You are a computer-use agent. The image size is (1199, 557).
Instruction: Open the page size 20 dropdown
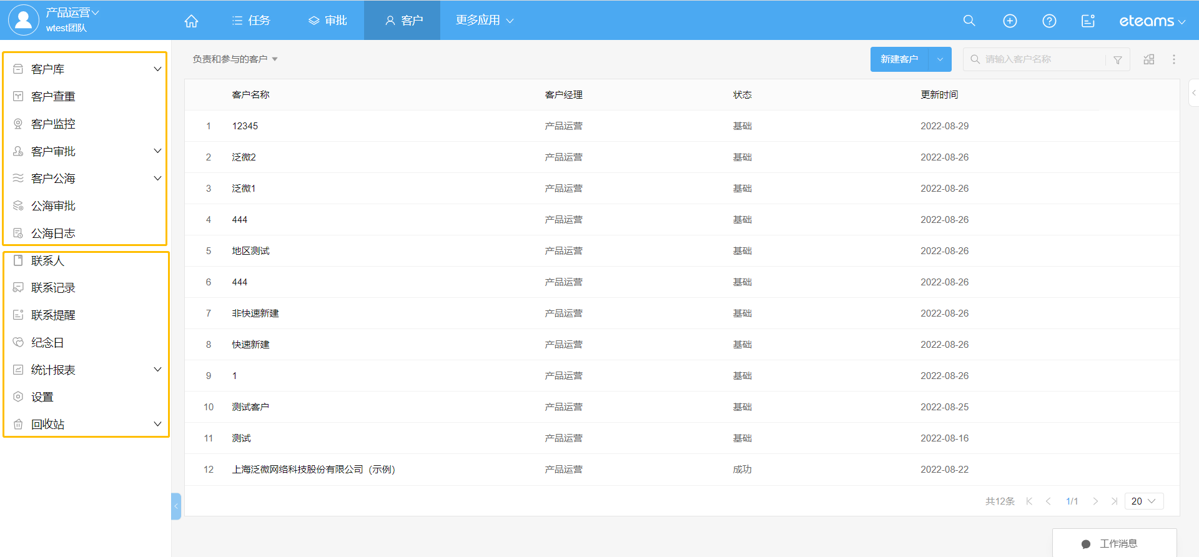click(x=1143, y=501)
